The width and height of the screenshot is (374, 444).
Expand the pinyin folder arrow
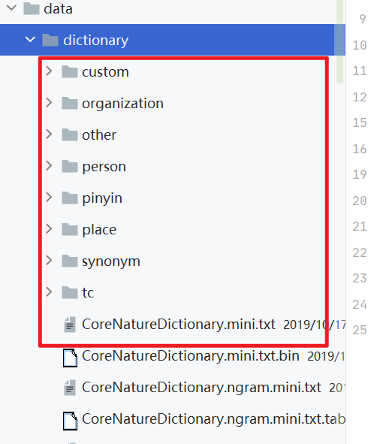point(49,197)
